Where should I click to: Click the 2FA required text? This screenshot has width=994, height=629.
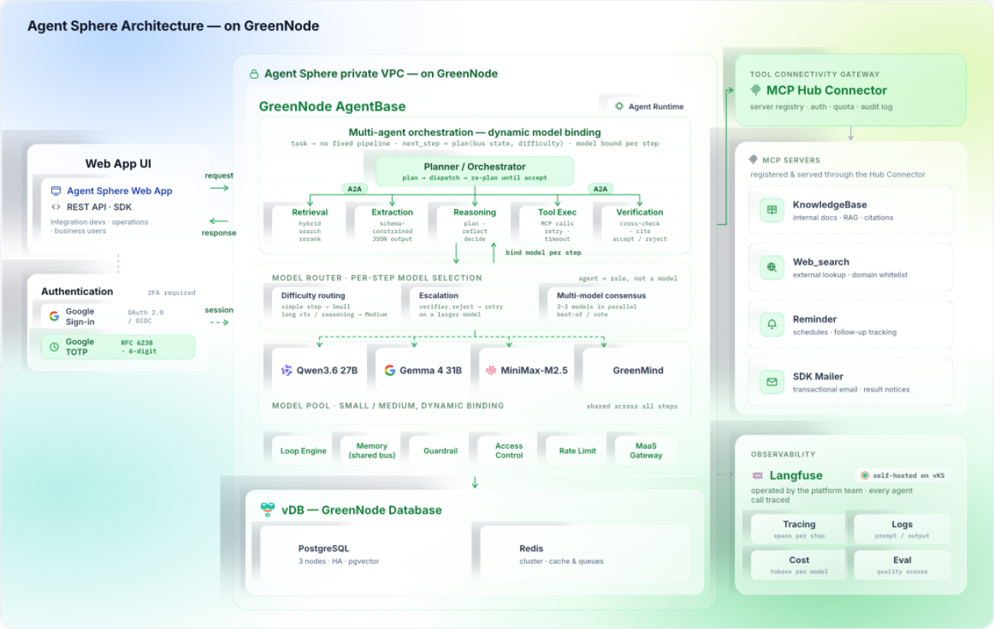click(x=171, y=293)
